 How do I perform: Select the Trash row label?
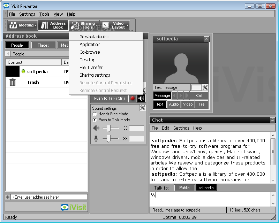tap(33, 82)
